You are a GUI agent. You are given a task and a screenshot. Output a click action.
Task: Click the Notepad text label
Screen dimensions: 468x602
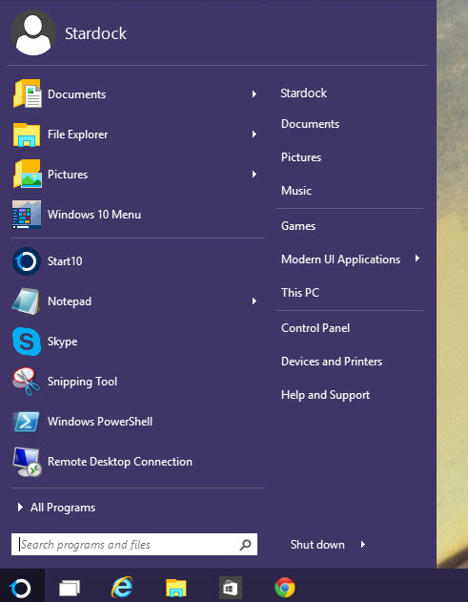pyautogui.click(x=70, y=301)
